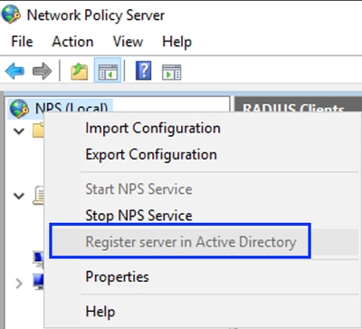Image resolution: width=362 pixels, height=329 pixels.
Task: Toggle the Show/Hide Action Pane icon
Action: point(172,72)
